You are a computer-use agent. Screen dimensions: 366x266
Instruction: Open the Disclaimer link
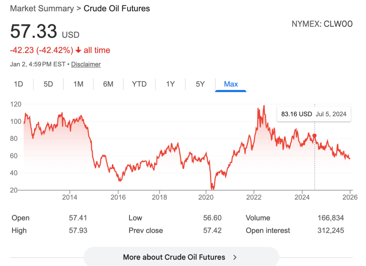pos(86,64)
